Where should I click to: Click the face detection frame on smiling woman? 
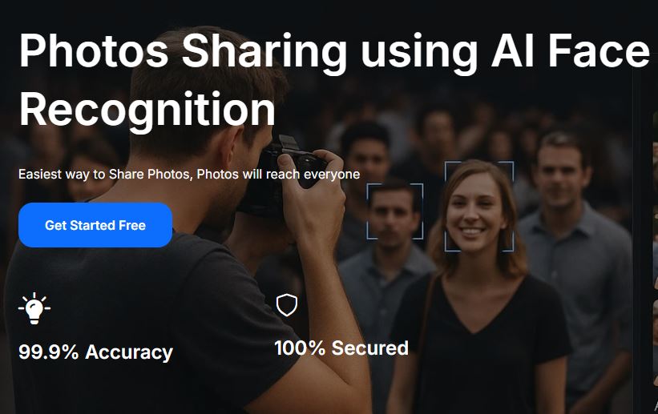pos(479,206)
